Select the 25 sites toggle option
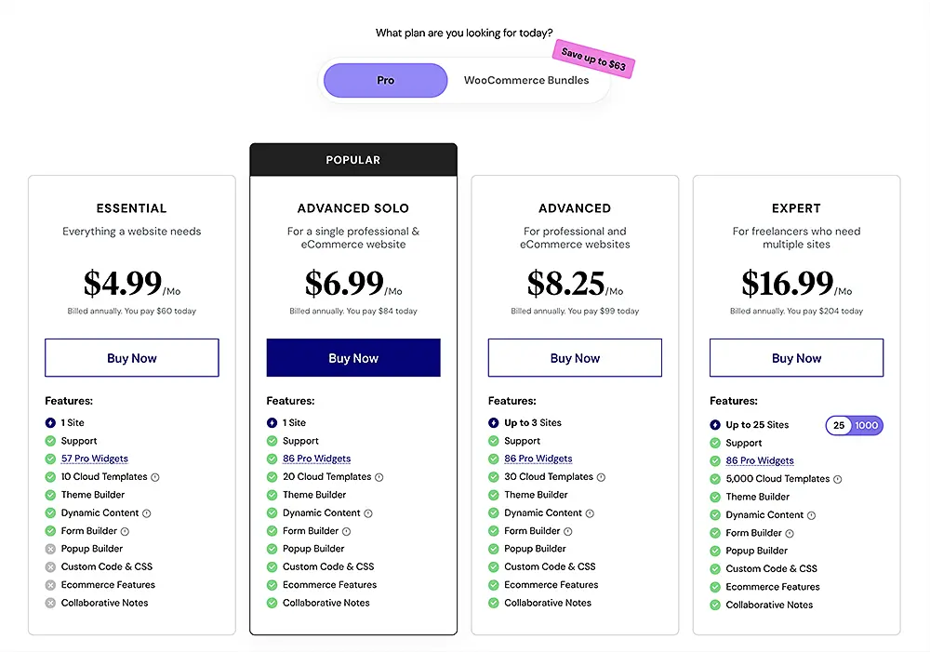This screenshot has width=930, height=652. pyautogui.click(x=839, y=425)
